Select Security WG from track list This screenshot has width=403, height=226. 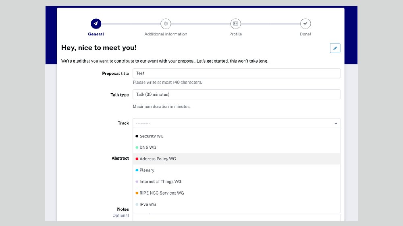[x=152, y=136]
